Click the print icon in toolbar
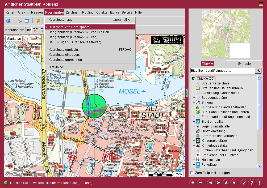Viewport: 267px width, 188px height. pos(19,21)
